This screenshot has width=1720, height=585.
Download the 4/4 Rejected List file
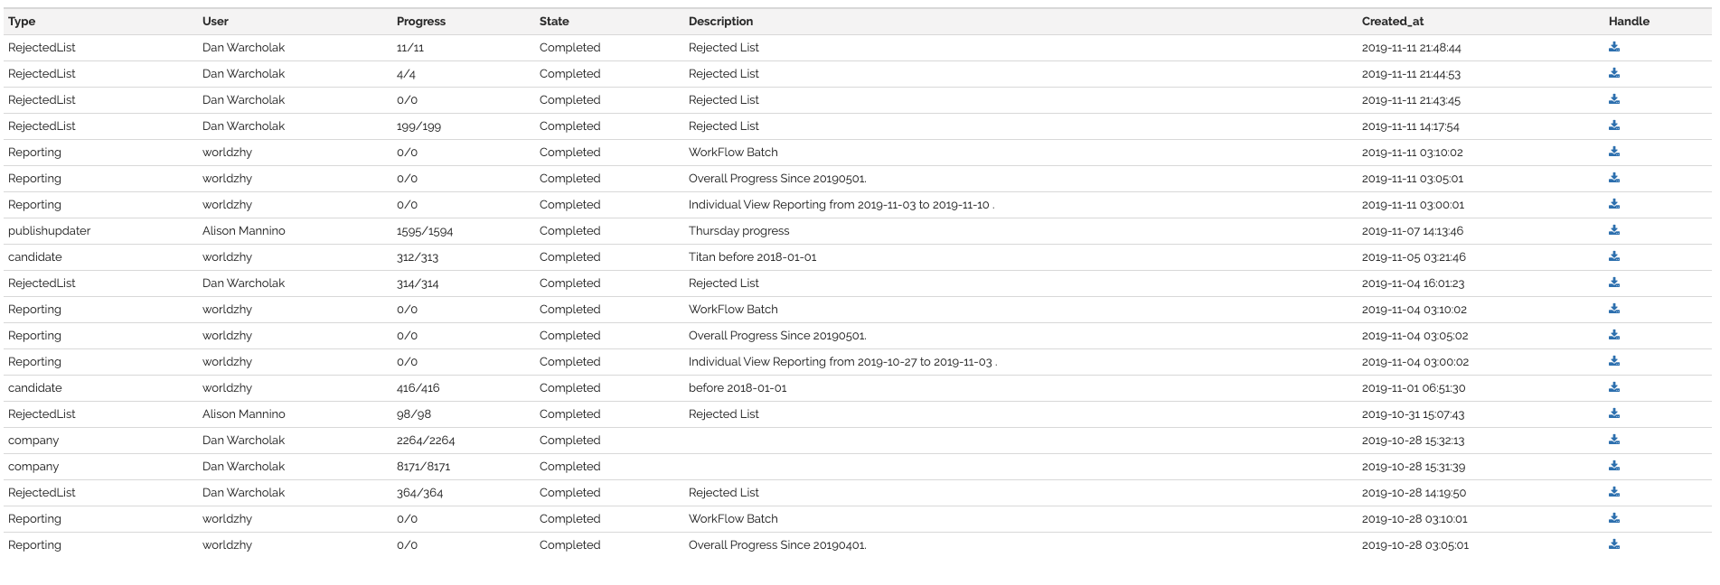(1613, 74)
